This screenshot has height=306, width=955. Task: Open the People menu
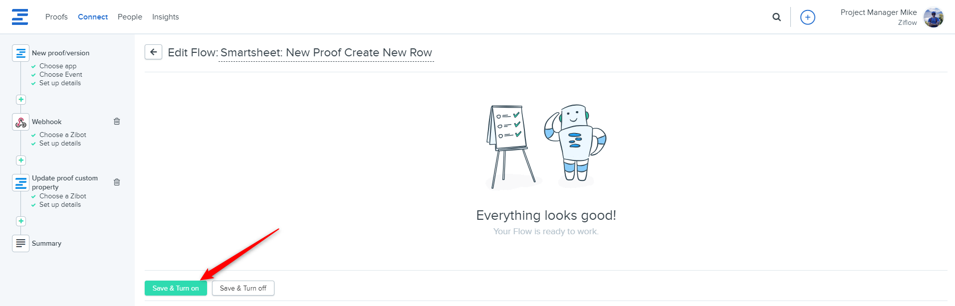[130, 17]
